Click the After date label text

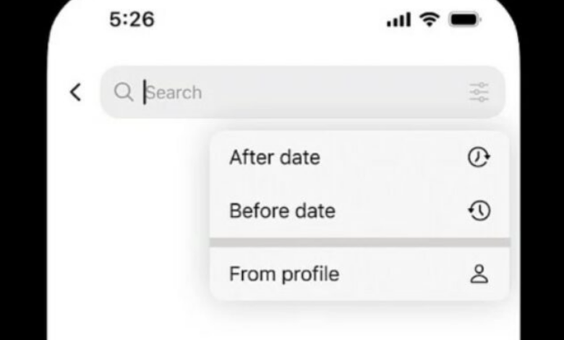click(275, 158)
